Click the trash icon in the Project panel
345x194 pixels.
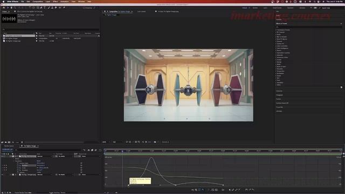coord(22,142)
